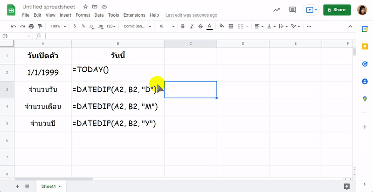Open the Help menu
The image size is (373, 192).
tap(154, 15)
